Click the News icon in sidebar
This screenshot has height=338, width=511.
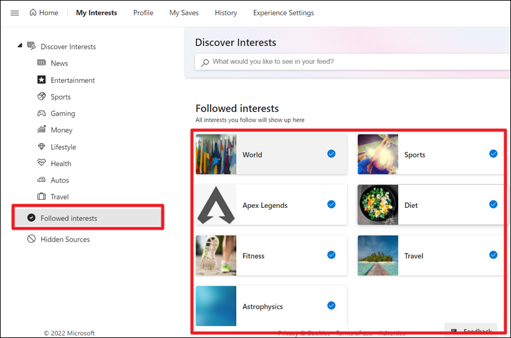click(42, 63)
